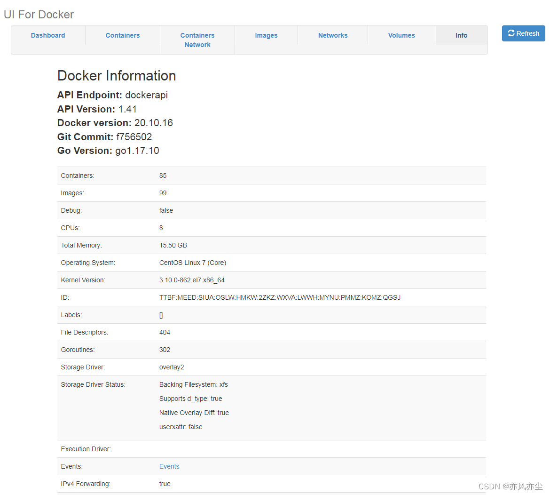550x495 pixels.
Task: Click the Refresh button
Action: pyautogui.click(x=523, y=33)
